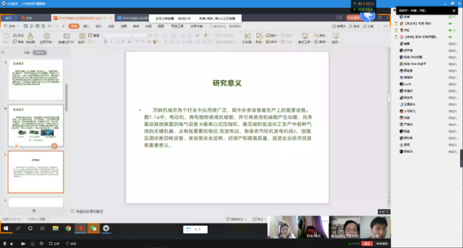Click the slide panel vertical scrollbar

coord(66,97)
